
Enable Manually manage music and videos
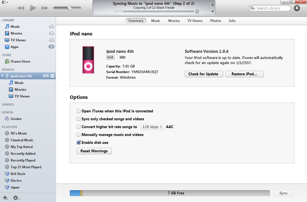[x=79, y=135]
